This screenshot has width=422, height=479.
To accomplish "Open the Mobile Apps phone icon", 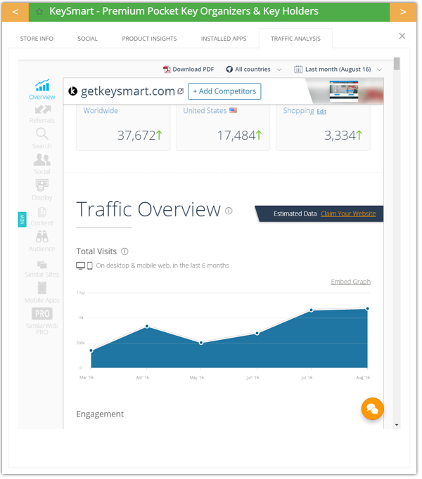I will [42, 288].
